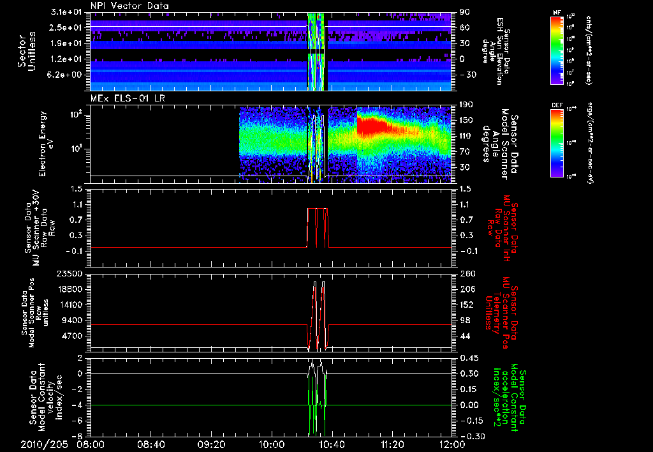The width and height of the screenshot is (653, 452).
Task: Click the 11:20 time axis label
Action: pyautogui.click(x=392, y=445)
